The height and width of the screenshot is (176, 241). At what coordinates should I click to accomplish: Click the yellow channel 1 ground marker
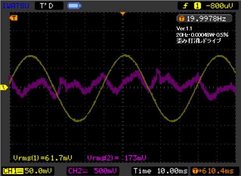(x=4, y=87)
